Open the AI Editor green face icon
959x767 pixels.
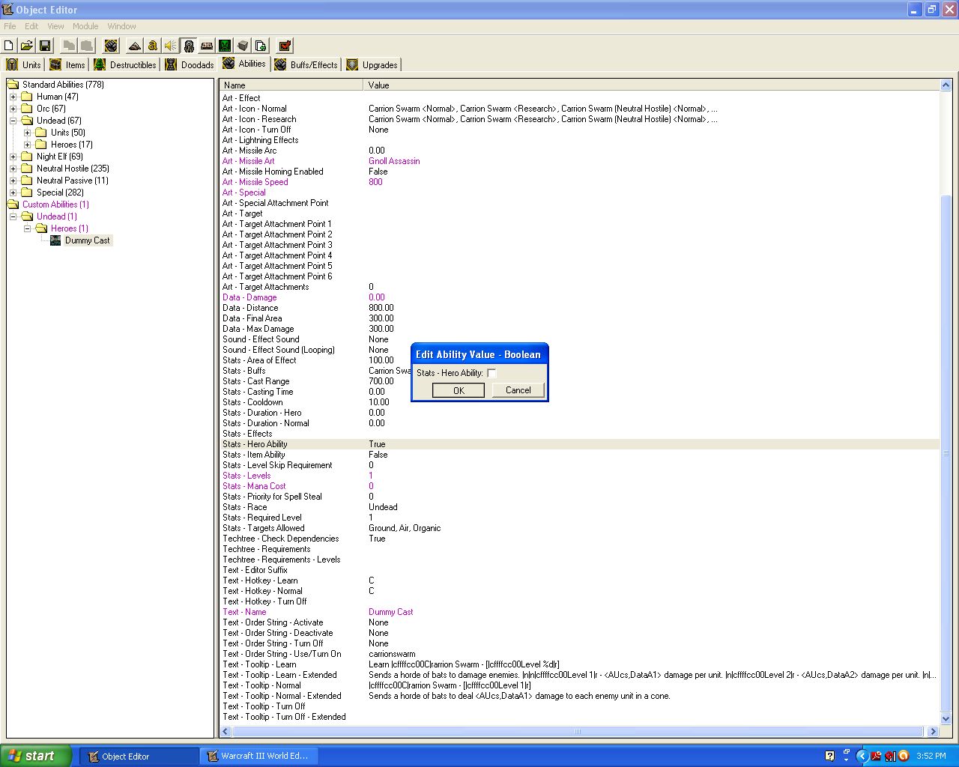pos(225,46)
